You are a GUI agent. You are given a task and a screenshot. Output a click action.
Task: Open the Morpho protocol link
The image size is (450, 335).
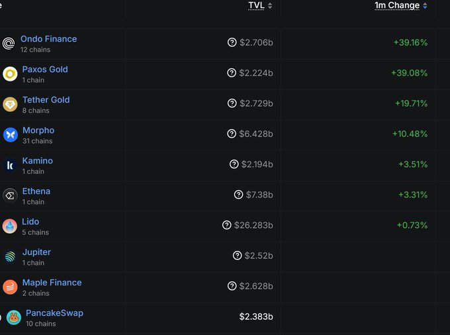(x=38, y=130)
